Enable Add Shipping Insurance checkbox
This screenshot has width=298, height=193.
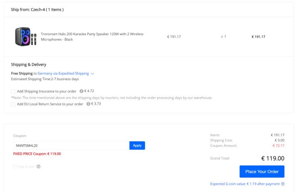(13, 91)
